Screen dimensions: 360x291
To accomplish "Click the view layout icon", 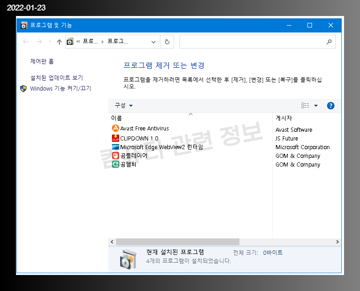I will 305,106.
